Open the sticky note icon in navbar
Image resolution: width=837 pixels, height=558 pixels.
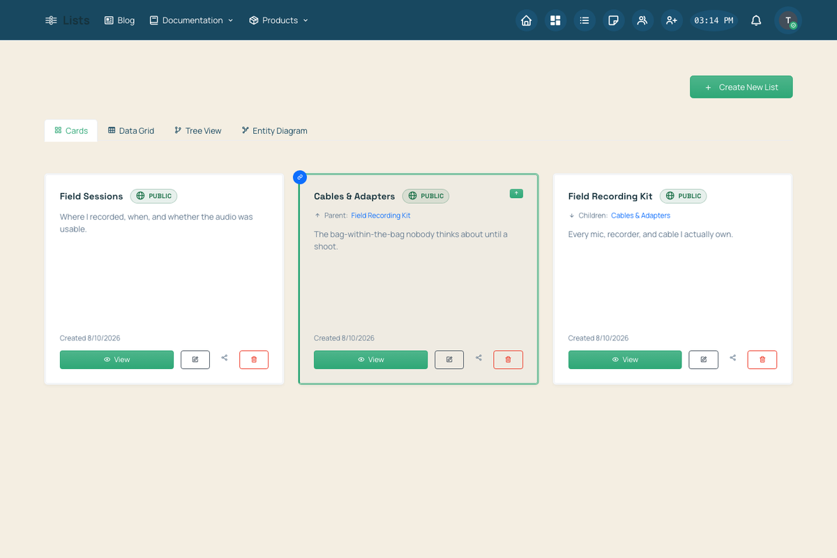click(x=613, y=20)
